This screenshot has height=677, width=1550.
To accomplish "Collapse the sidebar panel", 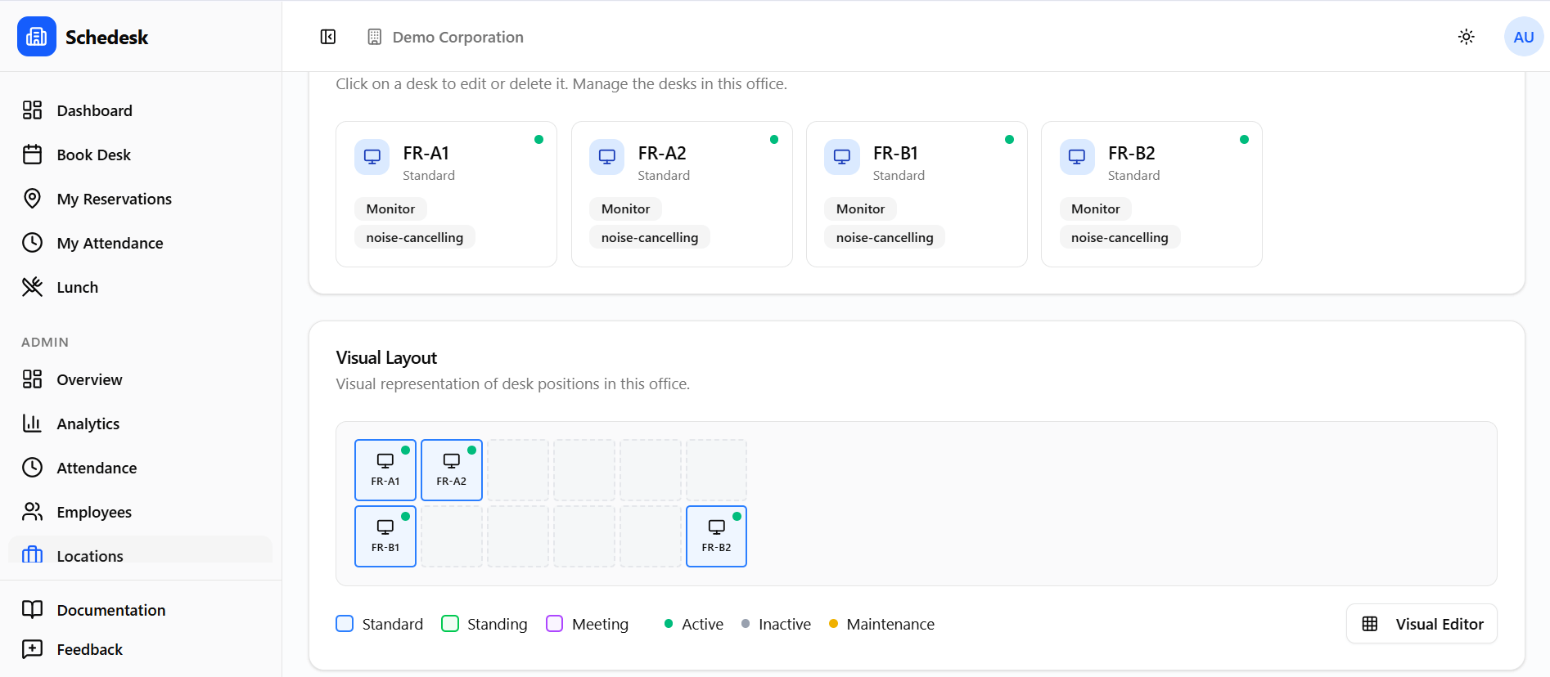I will point(328,37).
